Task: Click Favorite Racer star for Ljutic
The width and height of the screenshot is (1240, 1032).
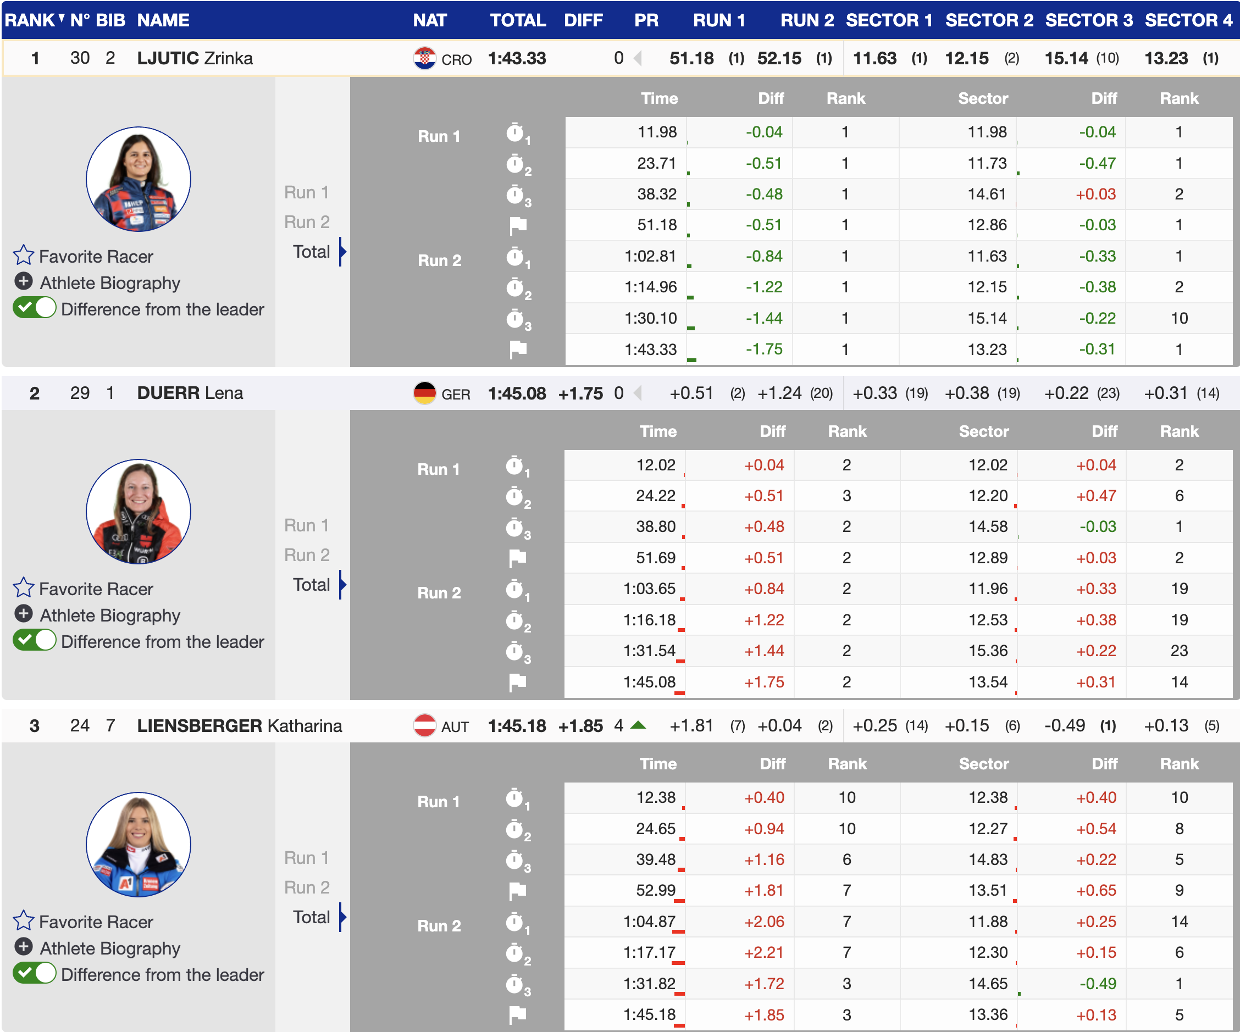Action: 24,256
